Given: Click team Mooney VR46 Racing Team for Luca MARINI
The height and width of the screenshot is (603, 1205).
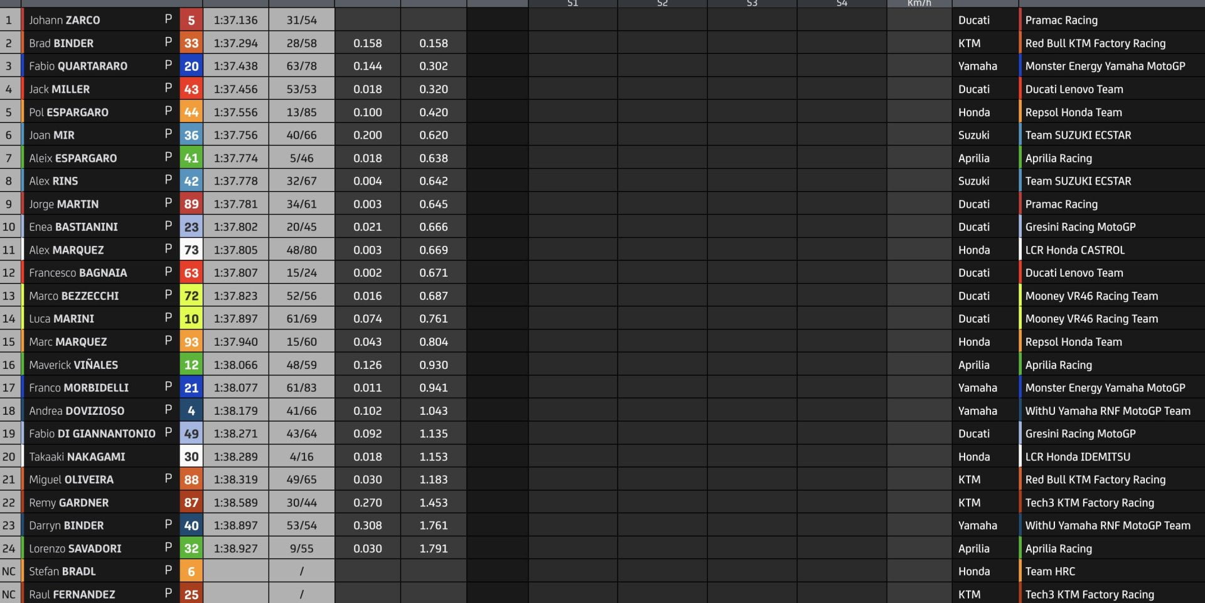Looking at the screenshot, I should click(1091, 319).
